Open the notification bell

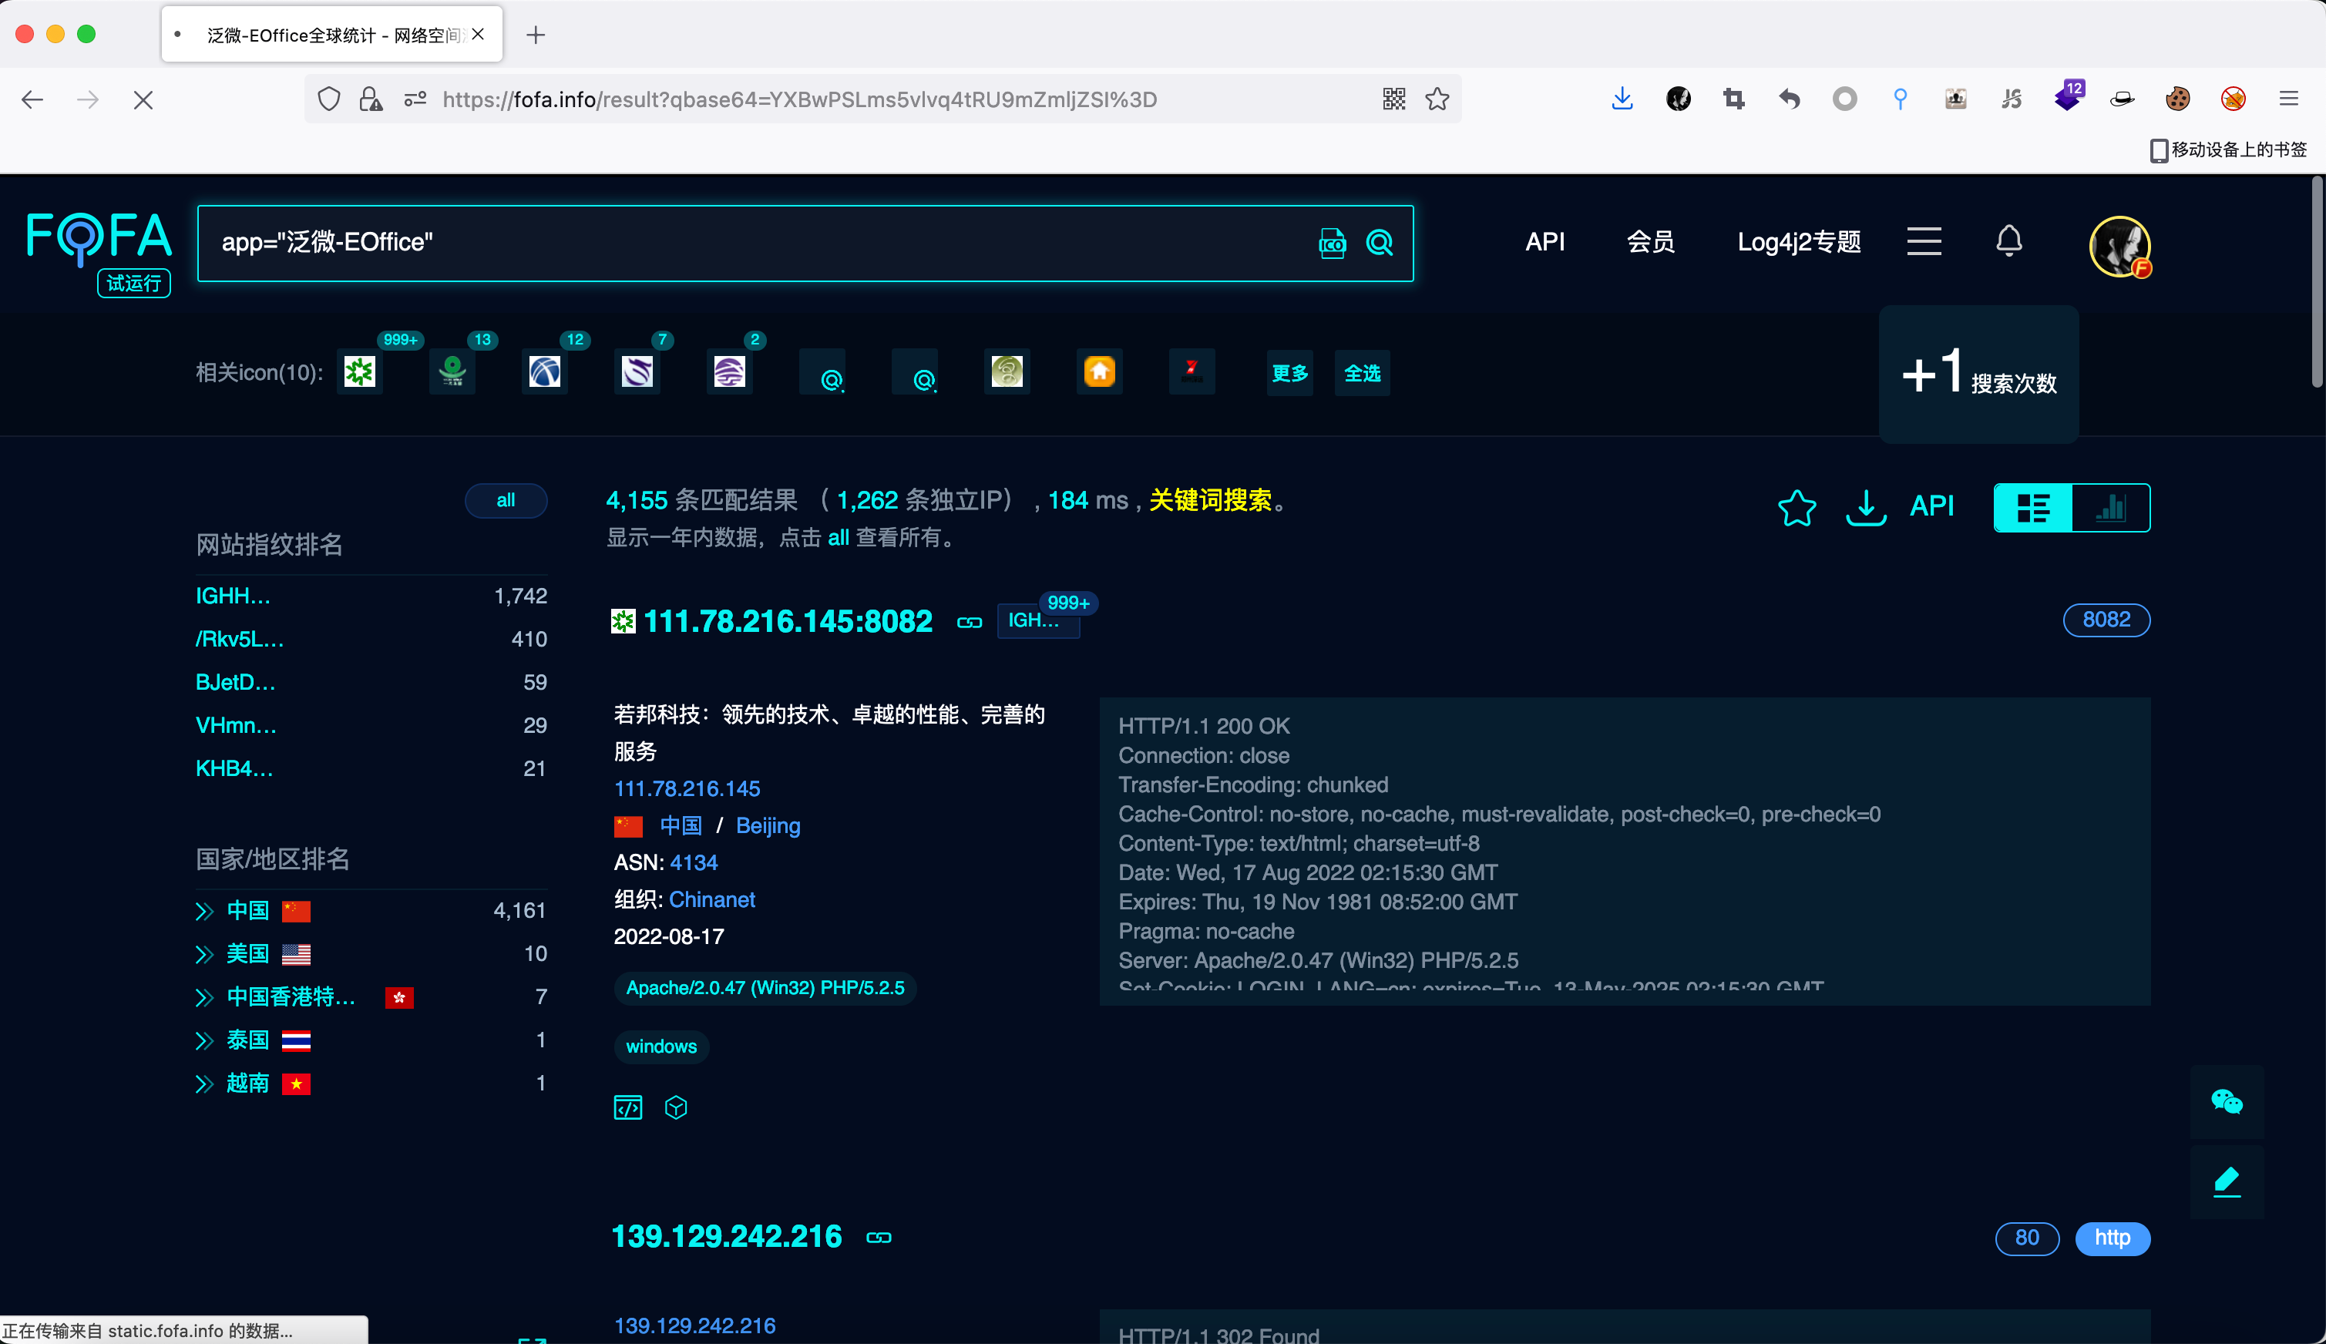(x=2008, y=241)
